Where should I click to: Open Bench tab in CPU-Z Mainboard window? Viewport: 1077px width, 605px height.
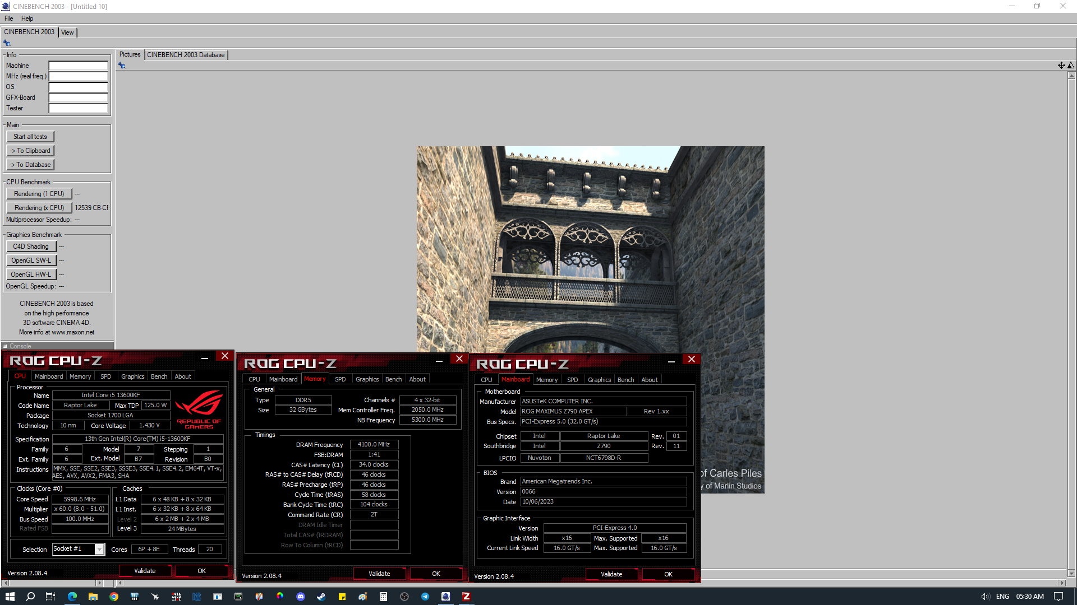pyautogui.click(x=625, y=380)
